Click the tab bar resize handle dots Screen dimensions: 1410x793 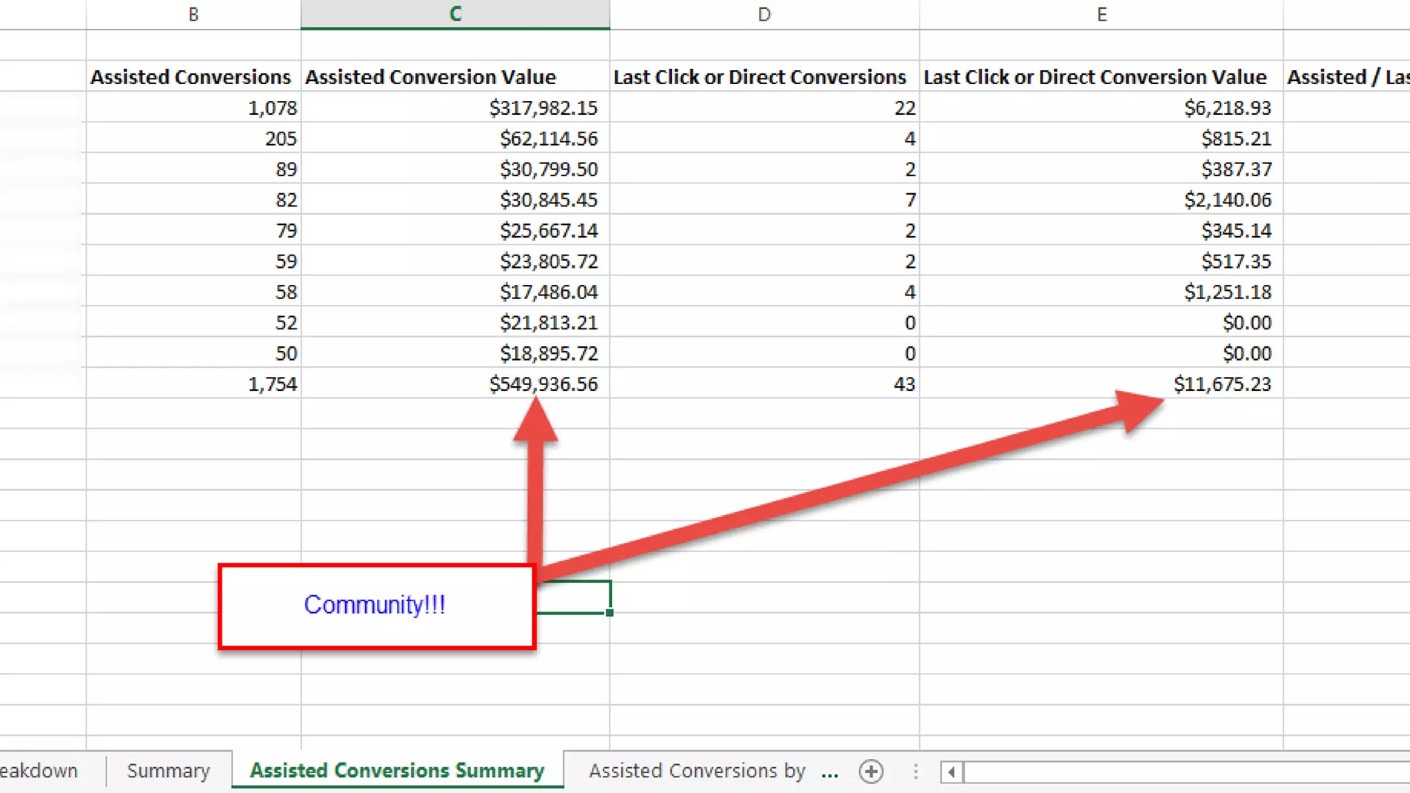916,772
